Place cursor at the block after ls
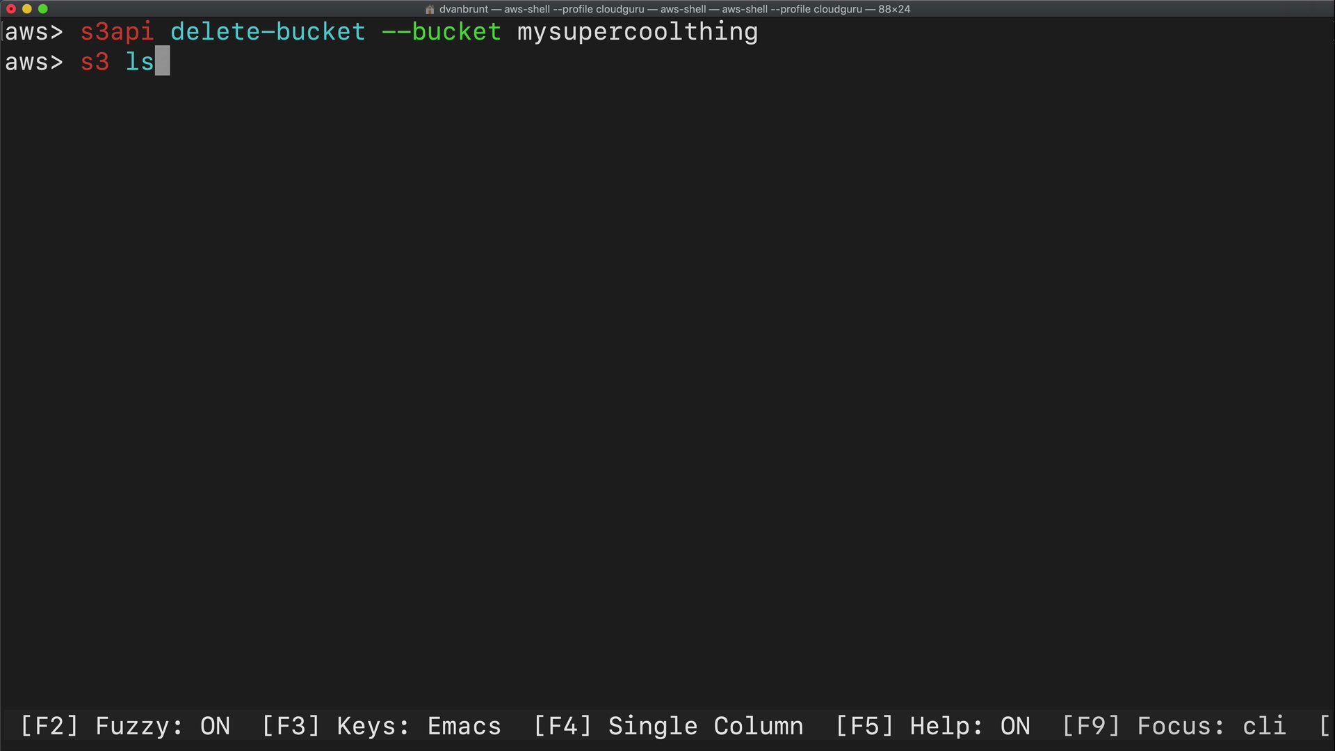 (x=162, y=62)
